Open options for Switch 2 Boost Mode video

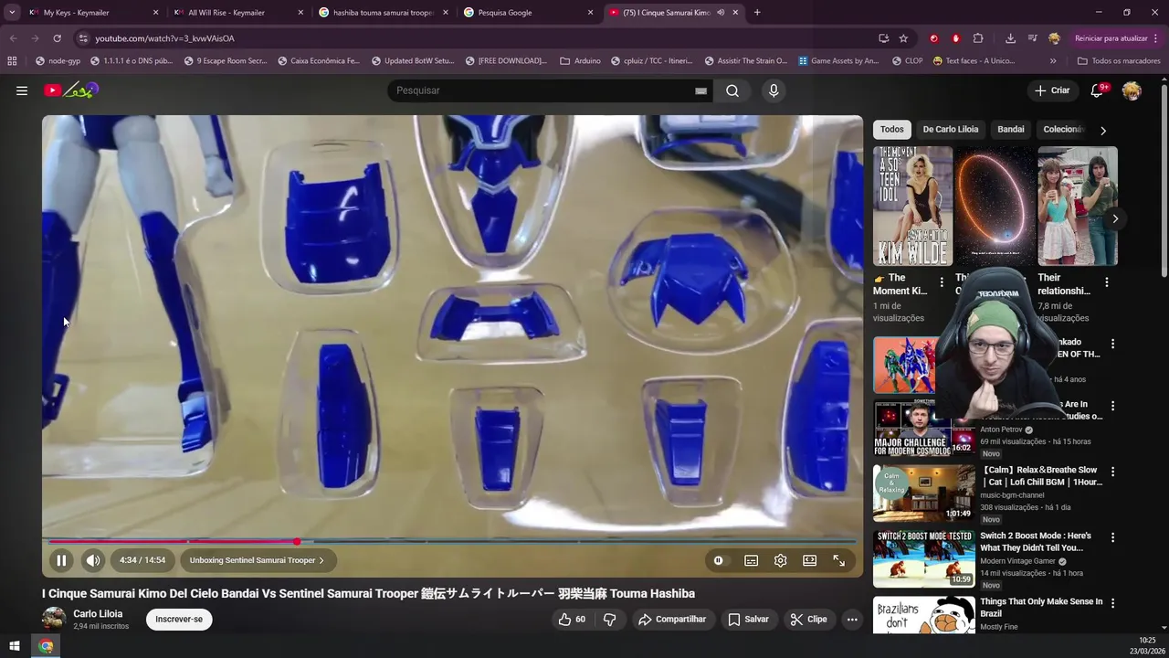pyautogui.click(x=1112, y=537)
